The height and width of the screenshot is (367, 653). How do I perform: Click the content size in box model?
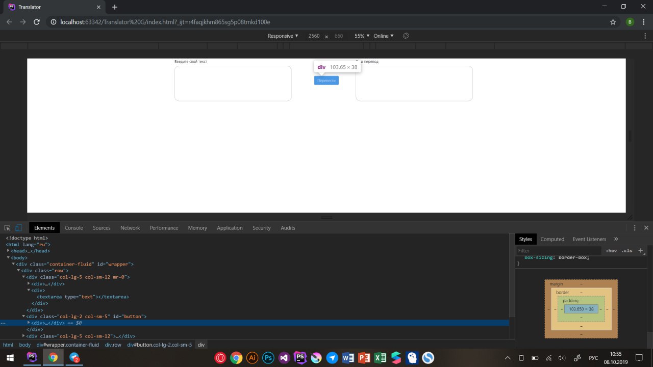[x=581, y=309]
